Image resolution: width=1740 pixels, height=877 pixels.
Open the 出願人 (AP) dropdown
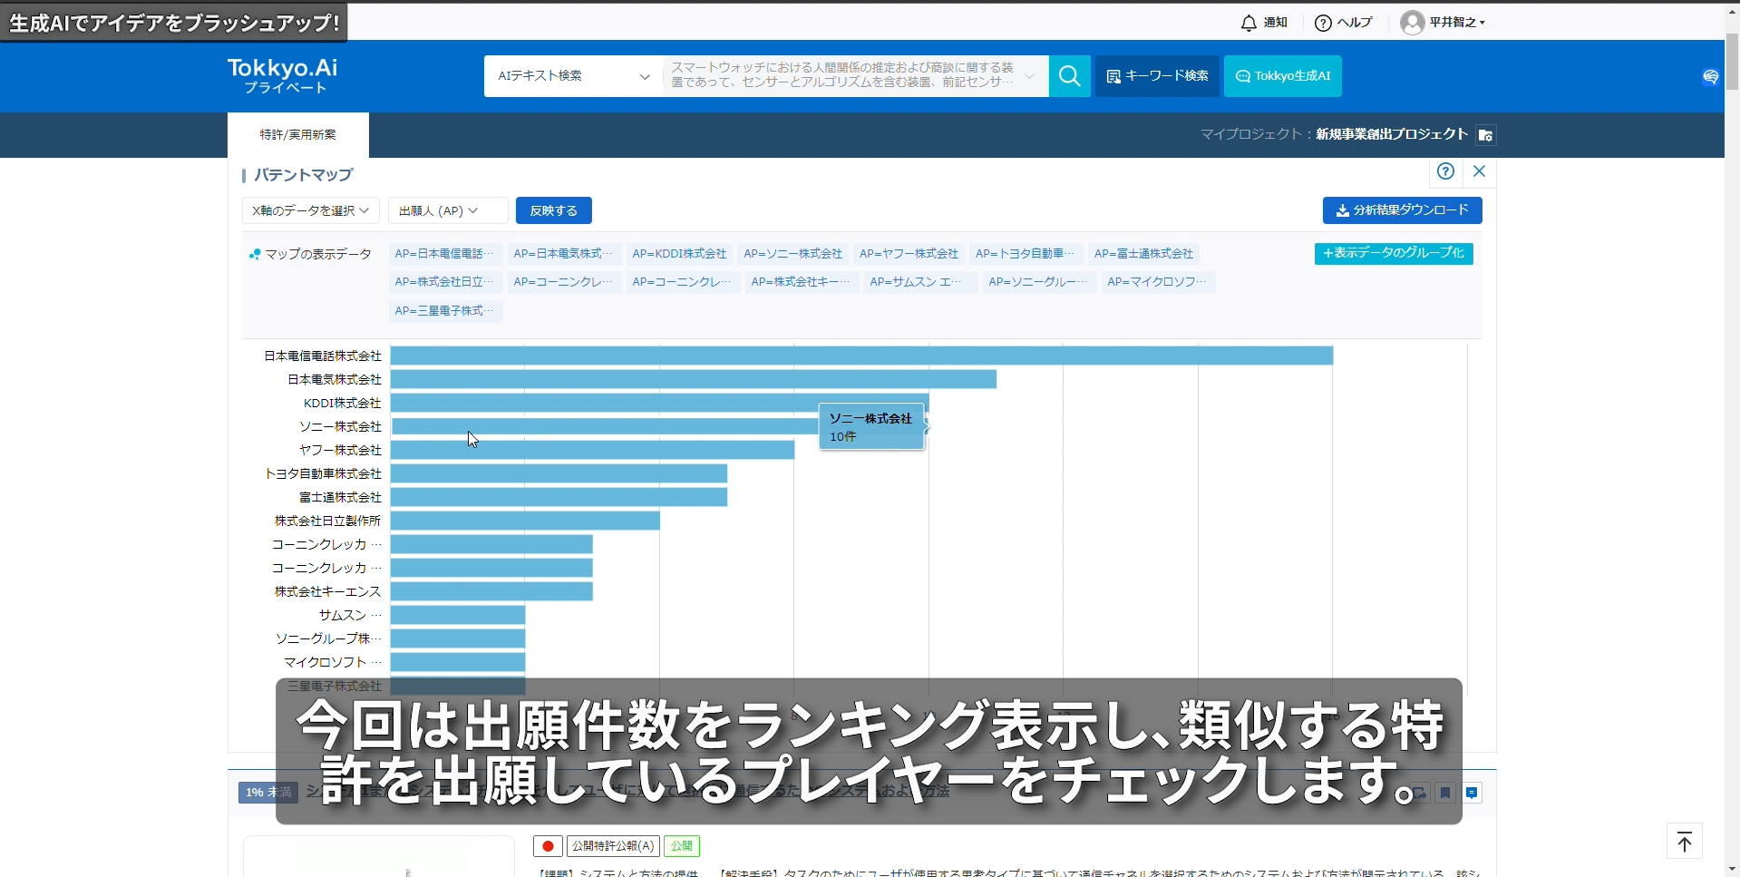coord(448,210)
